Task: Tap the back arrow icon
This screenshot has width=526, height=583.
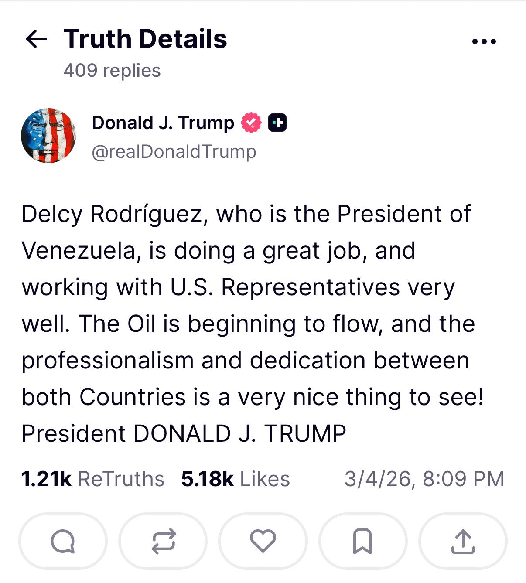Action: click(x=36, y=39)
